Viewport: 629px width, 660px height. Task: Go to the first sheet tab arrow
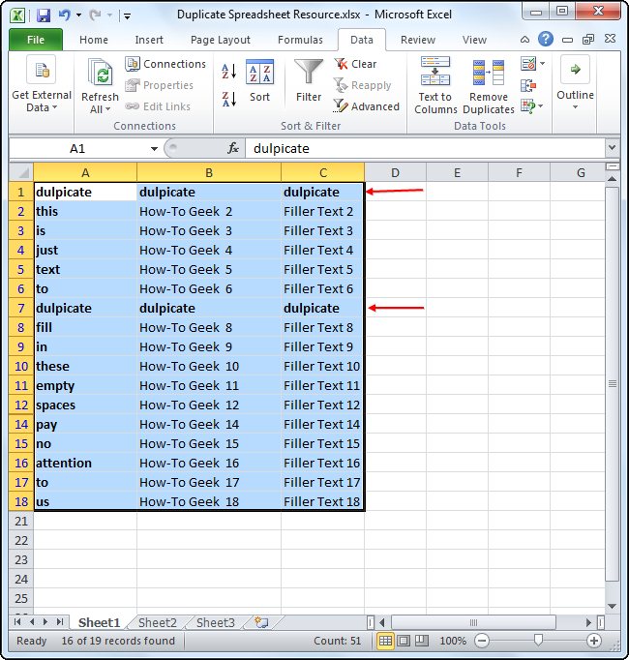[x=17, y=621]
